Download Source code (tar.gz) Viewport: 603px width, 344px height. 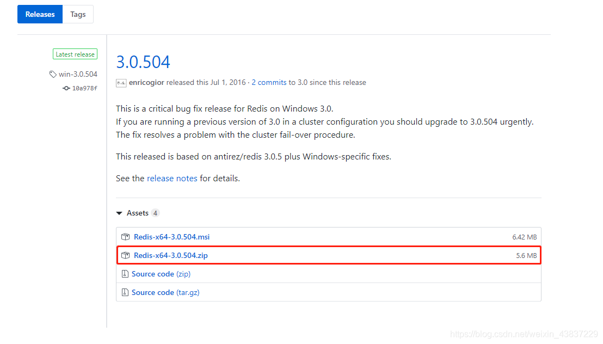tap(165, 292)
